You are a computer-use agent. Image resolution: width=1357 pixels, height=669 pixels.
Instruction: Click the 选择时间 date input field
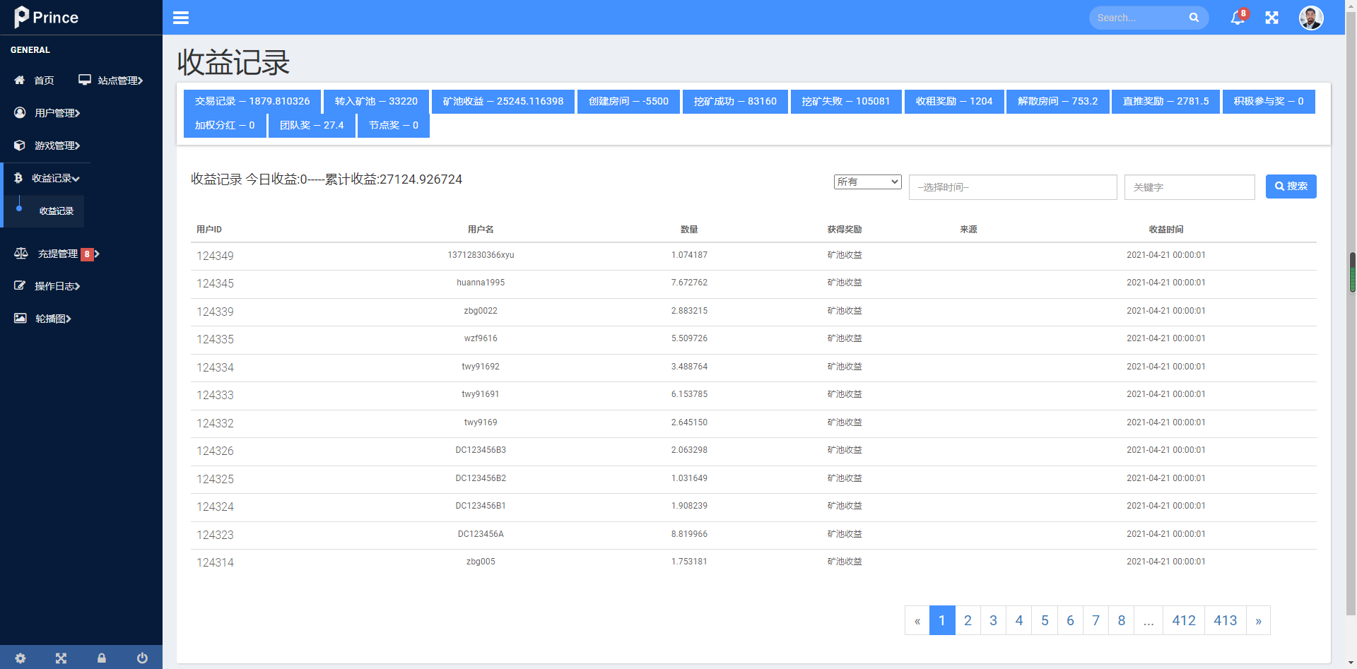[1013, 187]
